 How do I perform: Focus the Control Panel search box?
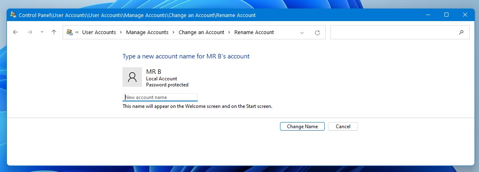point(400,32)
